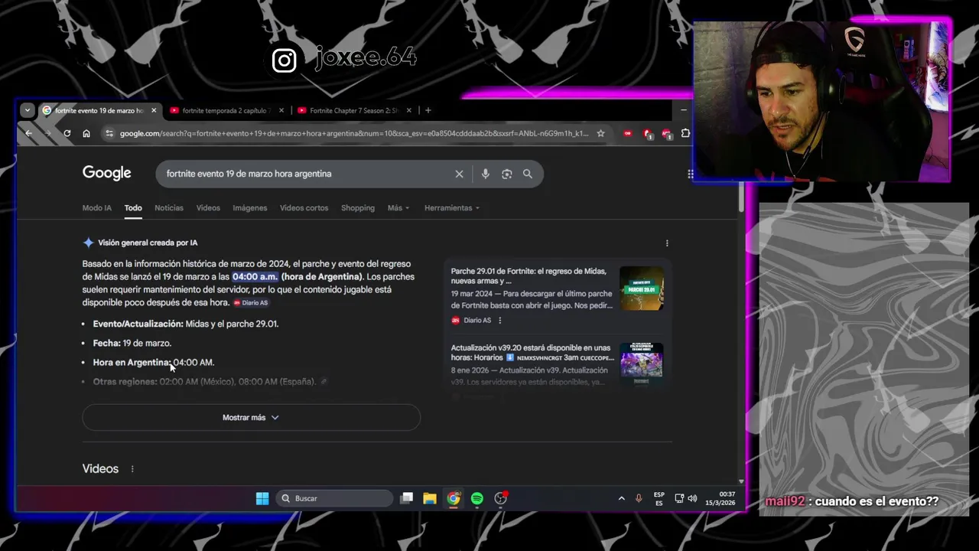Open the Actualización v39.20 article link
Image resolution: width=979 pixels, height=551 pixels.
(532, 352)
